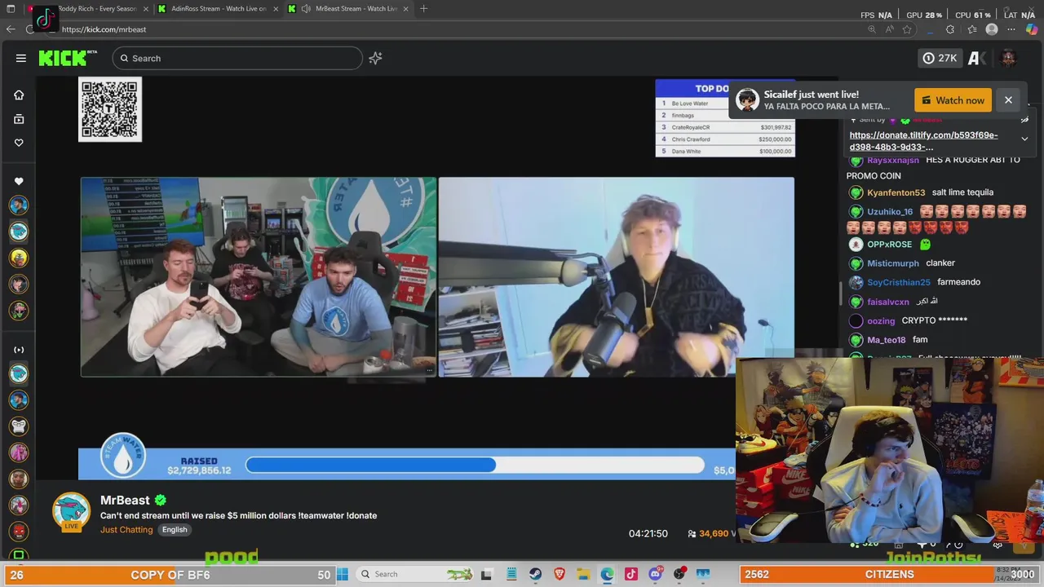Expand the pinned chat message chevron
This screenshot has height=587, width=1044.
pyautogui.click(x=1024, y=139)
